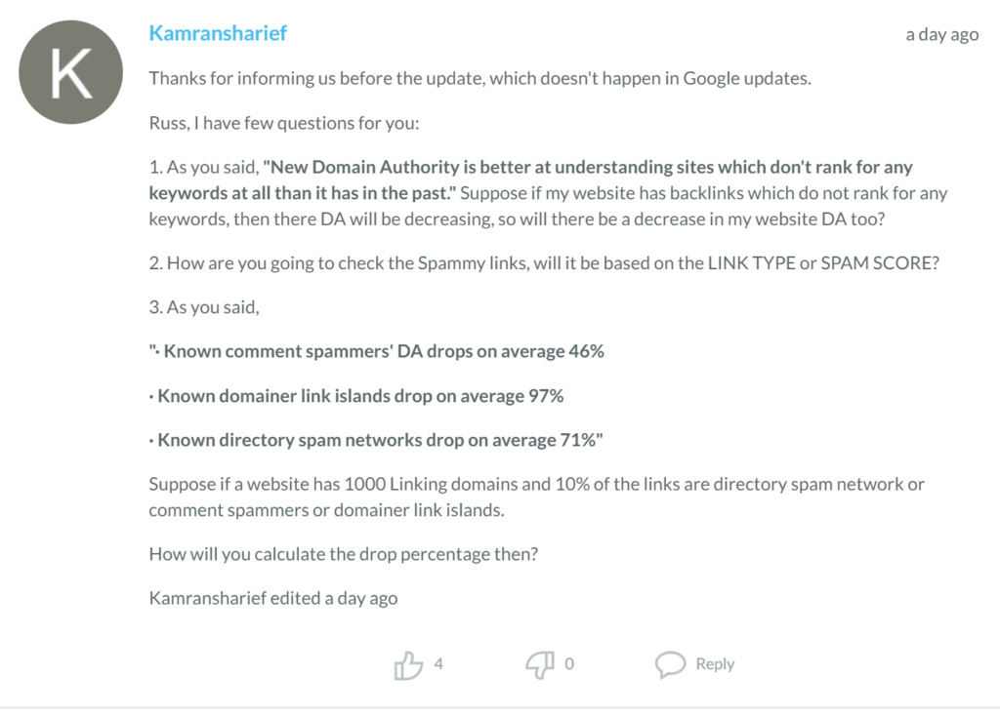Click the dislike count showing 0
The width and height of the screenshot is (1000, 717).
(569, 664)
